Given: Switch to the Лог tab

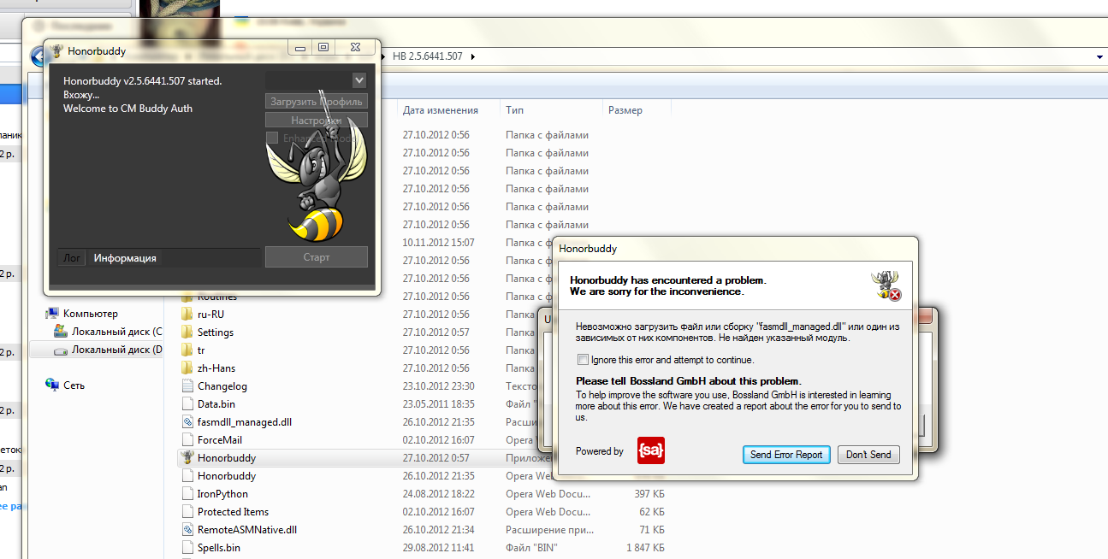Looking at the screenshot, I should [x=72, y=257].
